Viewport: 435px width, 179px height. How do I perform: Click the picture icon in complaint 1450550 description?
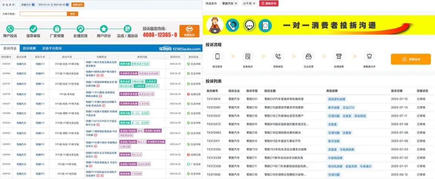(90, 166)
